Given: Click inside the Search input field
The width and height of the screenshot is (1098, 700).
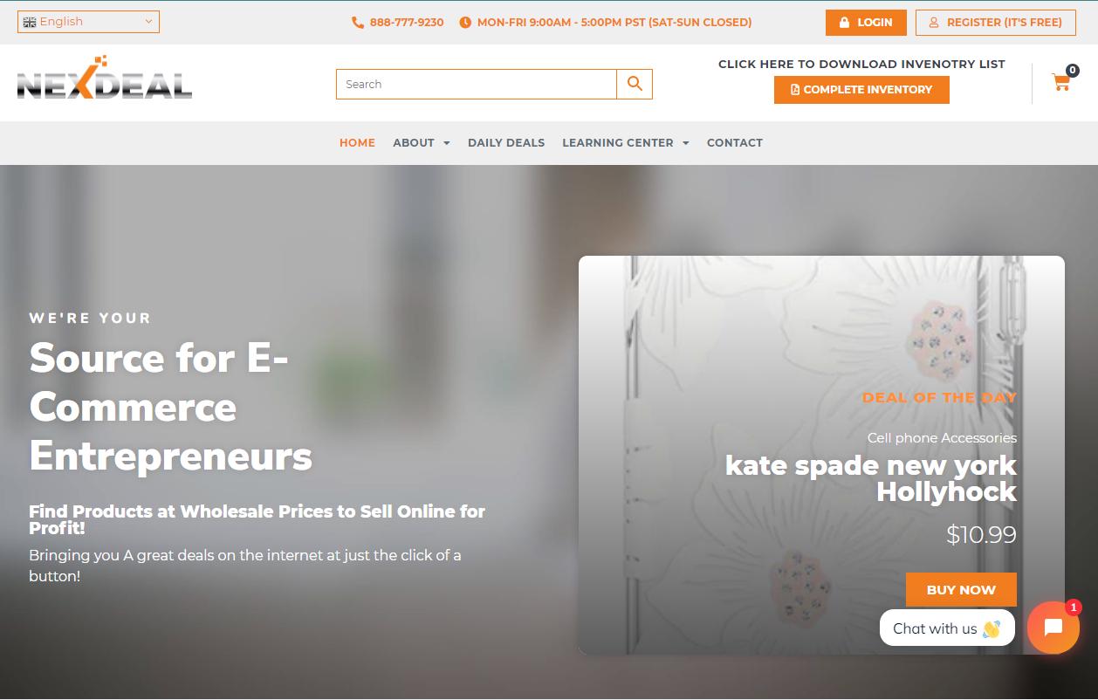Looking at the screenshot, I should pos(477,84).
